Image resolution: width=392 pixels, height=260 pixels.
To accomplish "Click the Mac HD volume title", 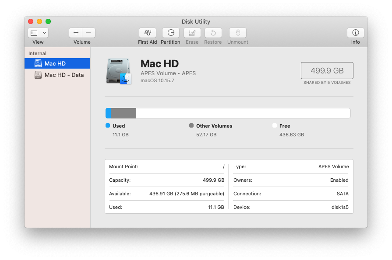I will pyautogui.click(x=159, y=64).
